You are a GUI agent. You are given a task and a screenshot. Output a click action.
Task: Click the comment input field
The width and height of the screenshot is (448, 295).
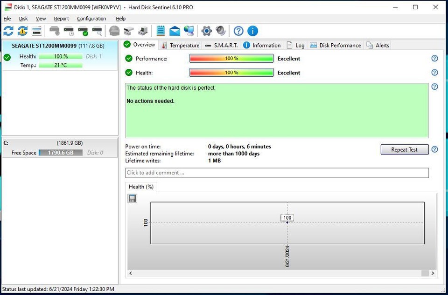coord(277,173)
